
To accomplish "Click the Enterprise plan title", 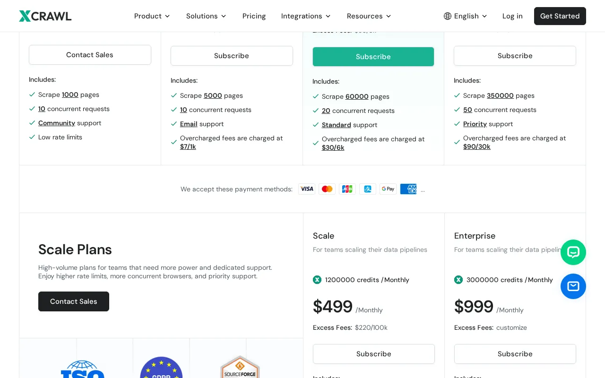I will pyautogui.click(x=475, y=236).
